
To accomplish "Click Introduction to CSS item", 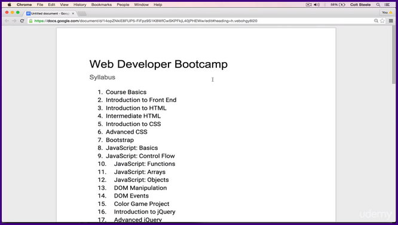I will (x=133, y=124).
